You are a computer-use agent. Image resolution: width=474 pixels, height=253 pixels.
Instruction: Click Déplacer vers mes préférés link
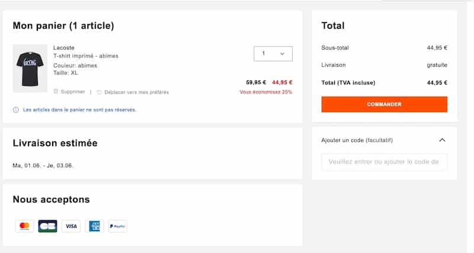137,92
